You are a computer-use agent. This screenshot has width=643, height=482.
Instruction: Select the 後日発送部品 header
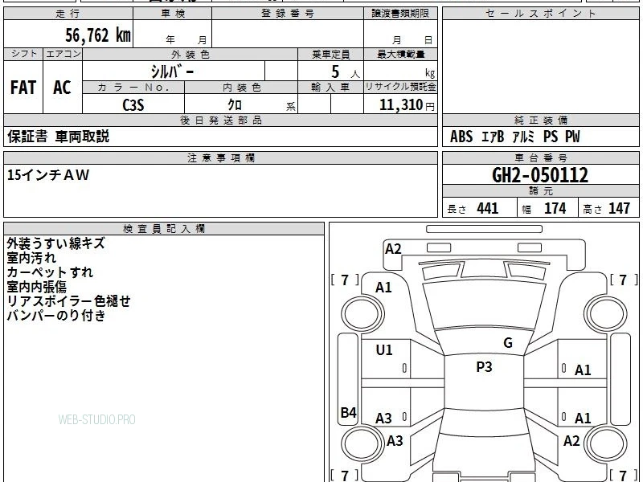pyautogui.click(x=220, y=120)
